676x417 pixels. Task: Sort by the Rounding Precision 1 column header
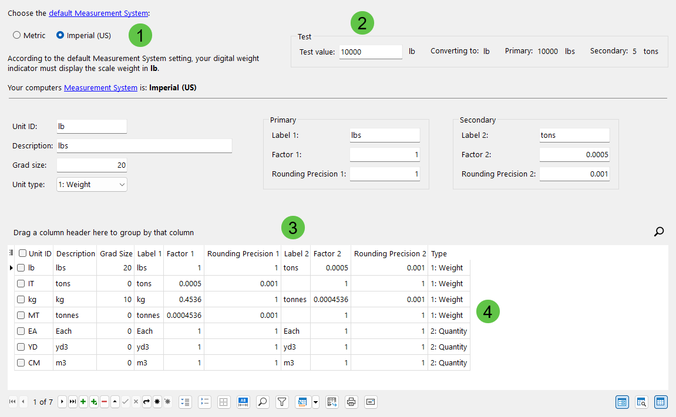coord(243,253)
